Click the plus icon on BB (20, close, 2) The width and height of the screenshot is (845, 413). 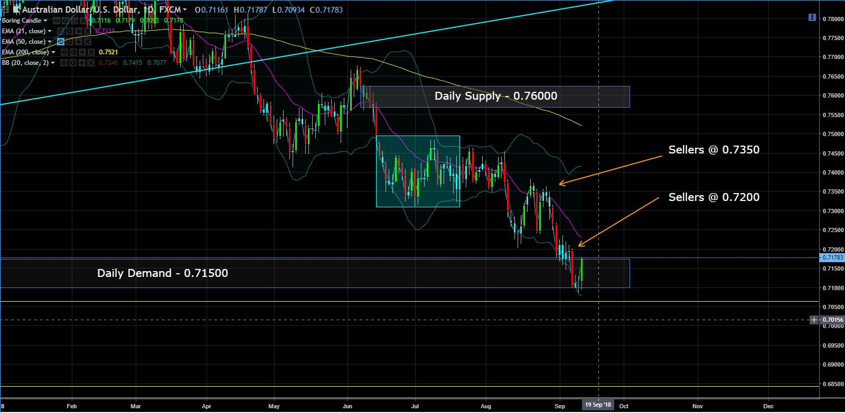(82, 63)
